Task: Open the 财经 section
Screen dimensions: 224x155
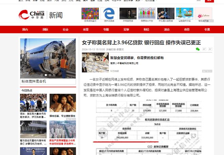Action: coord(146,29)
